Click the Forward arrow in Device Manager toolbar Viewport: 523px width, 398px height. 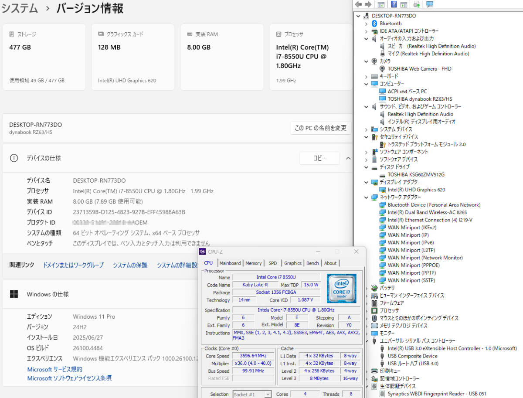pyautogui.click(x=368, y=4)
